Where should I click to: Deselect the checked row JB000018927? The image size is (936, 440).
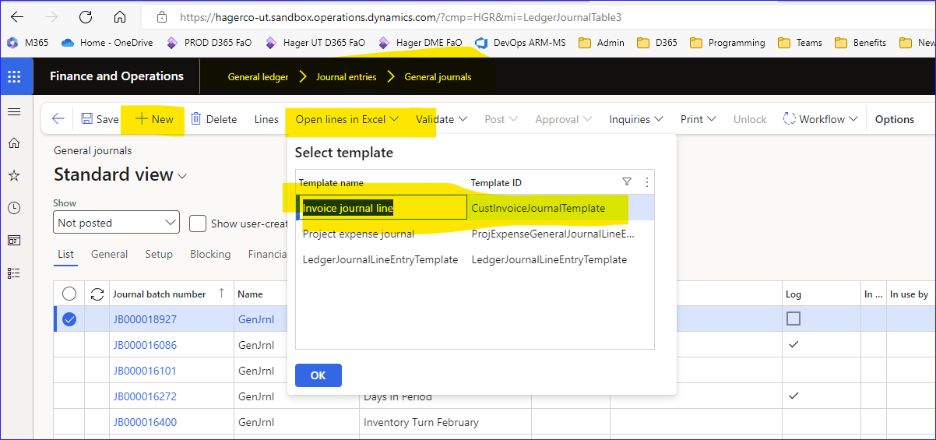click(69, 319)
